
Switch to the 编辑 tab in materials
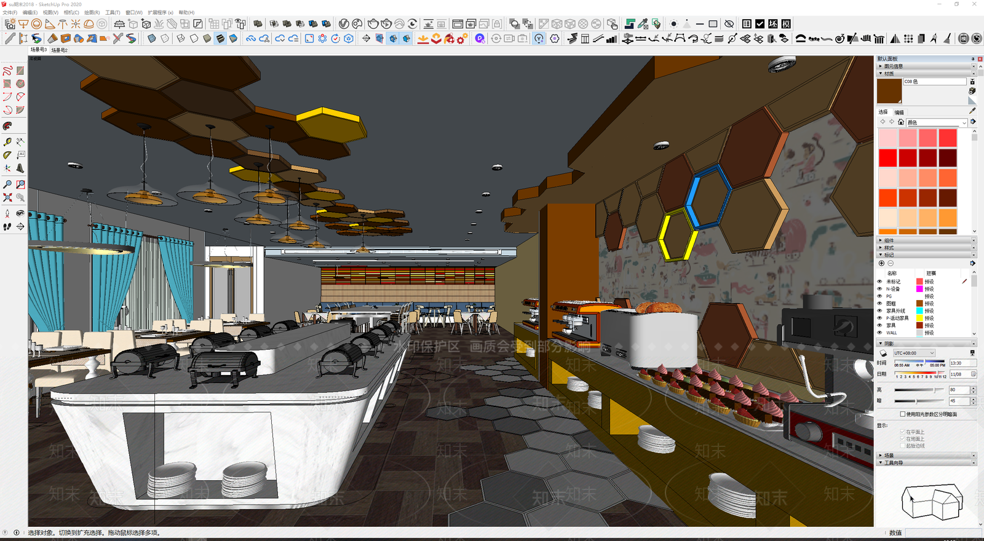click(x=899, y=112)
